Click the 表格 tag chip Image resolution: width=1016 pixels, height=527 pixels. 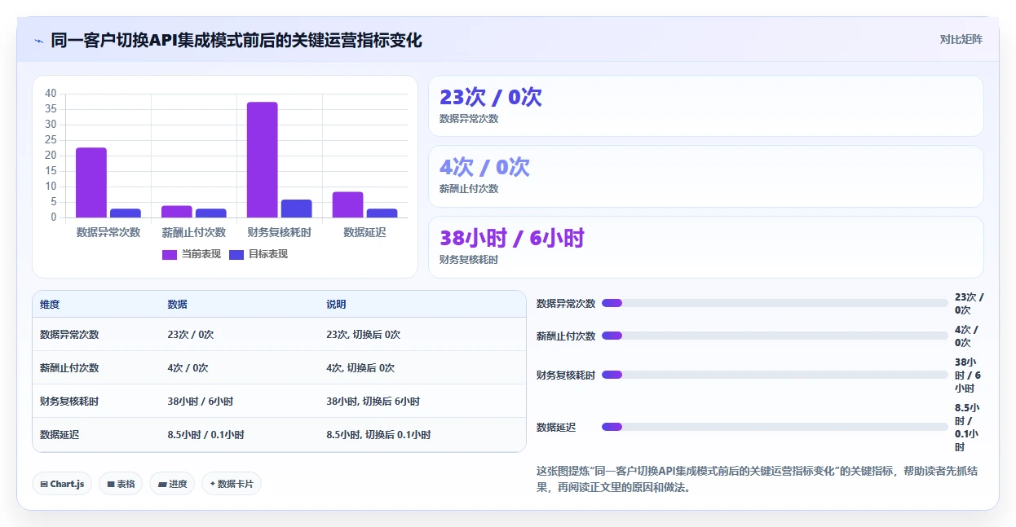121,484
